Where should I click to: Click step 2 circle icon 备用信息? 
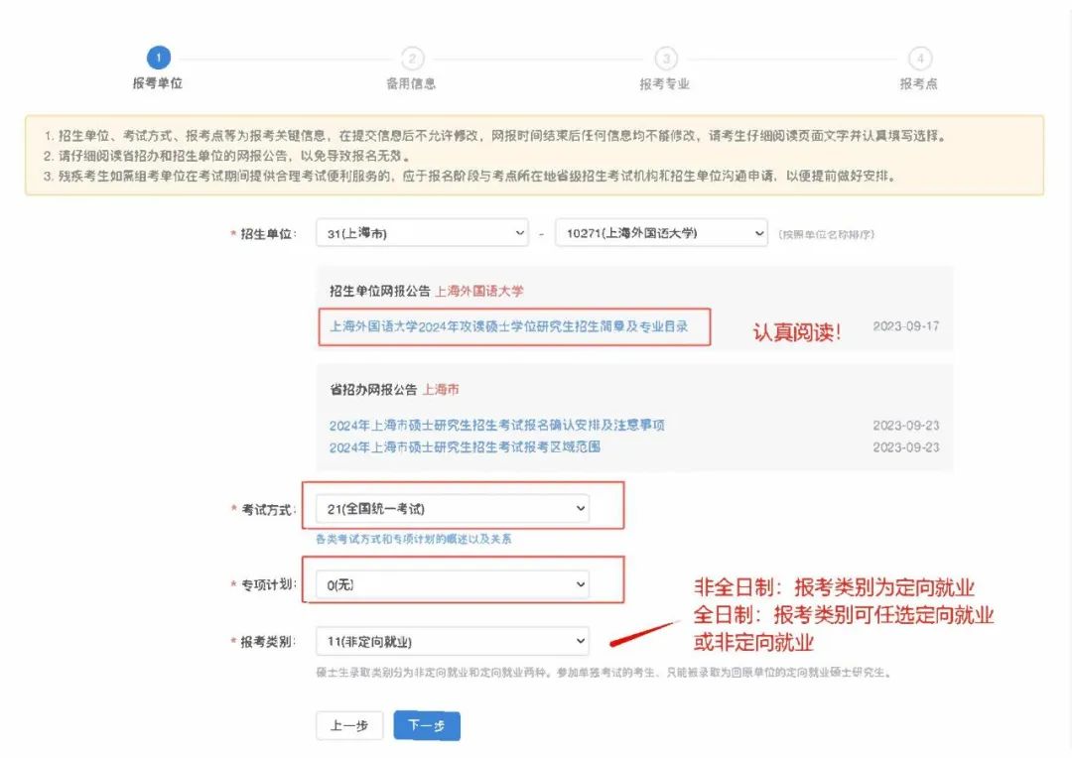click(x=411, y=59)
